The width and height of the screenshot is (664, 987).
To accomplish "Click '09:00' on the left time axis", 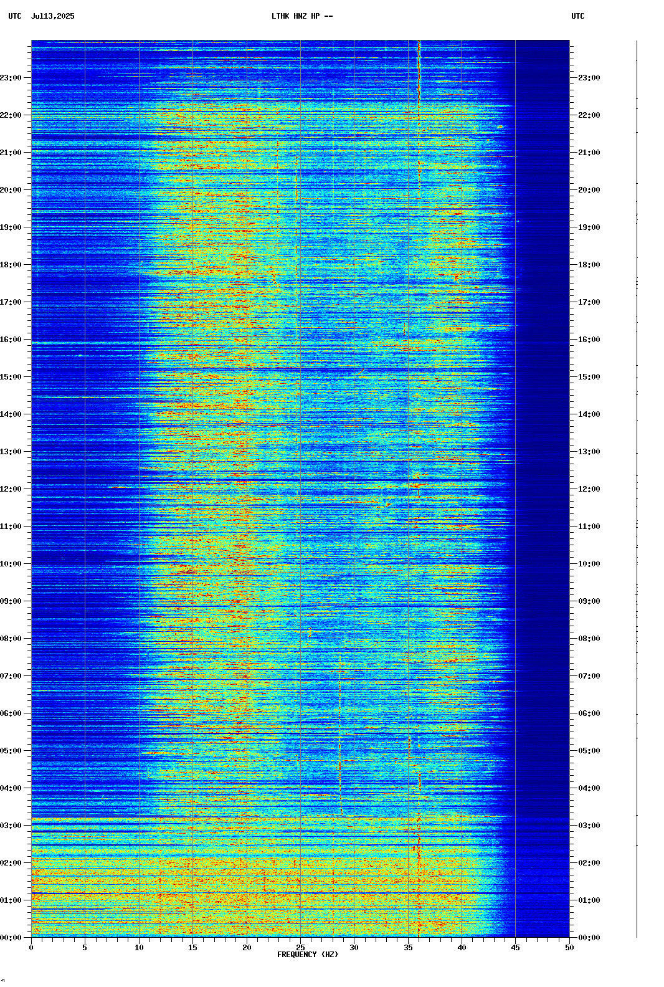I will [x=11, y=601].
